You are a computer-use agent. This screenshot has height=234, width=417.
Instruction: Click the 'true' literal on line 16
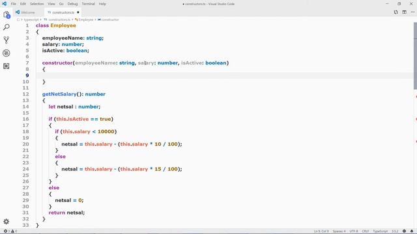coord(106,119)
